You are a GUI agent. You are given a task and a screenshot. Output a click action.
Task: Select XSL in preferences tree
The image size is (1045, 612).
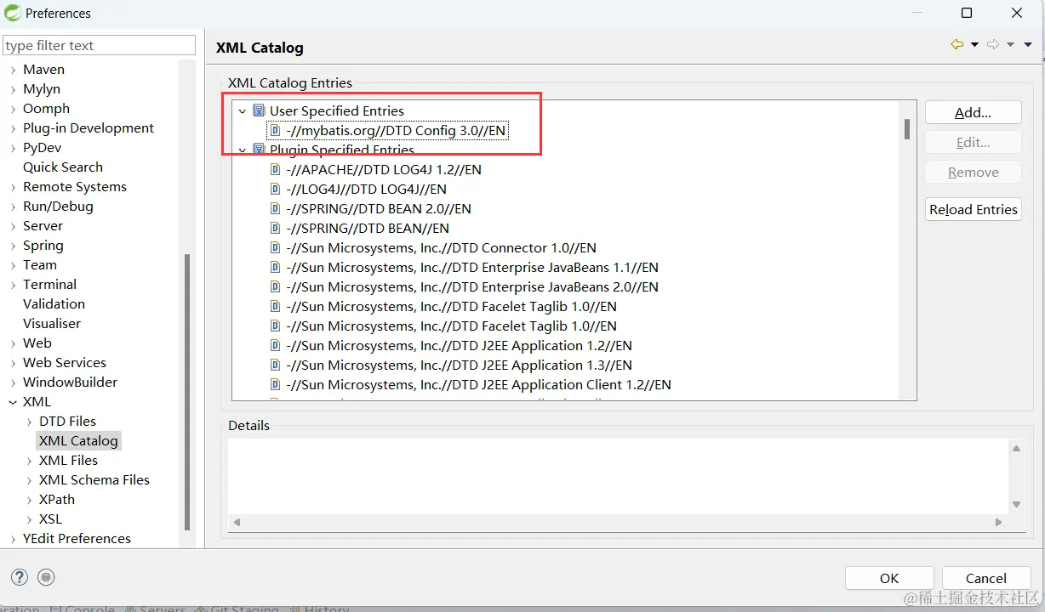50,518
